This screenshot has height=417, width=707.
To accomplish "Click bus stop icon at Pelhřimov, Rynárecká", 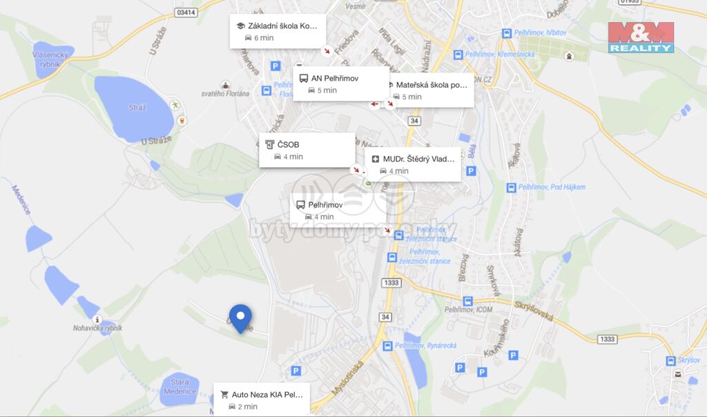I will tap(387, 346).
